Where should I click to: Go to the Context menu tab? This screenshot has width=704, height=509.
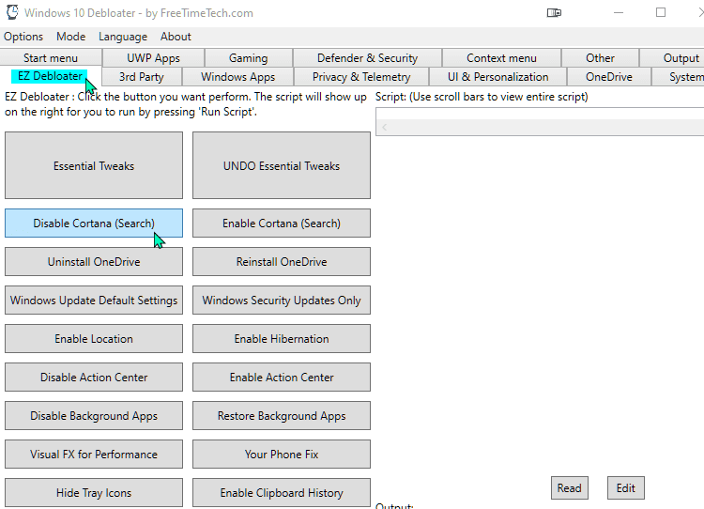(501, 58)
